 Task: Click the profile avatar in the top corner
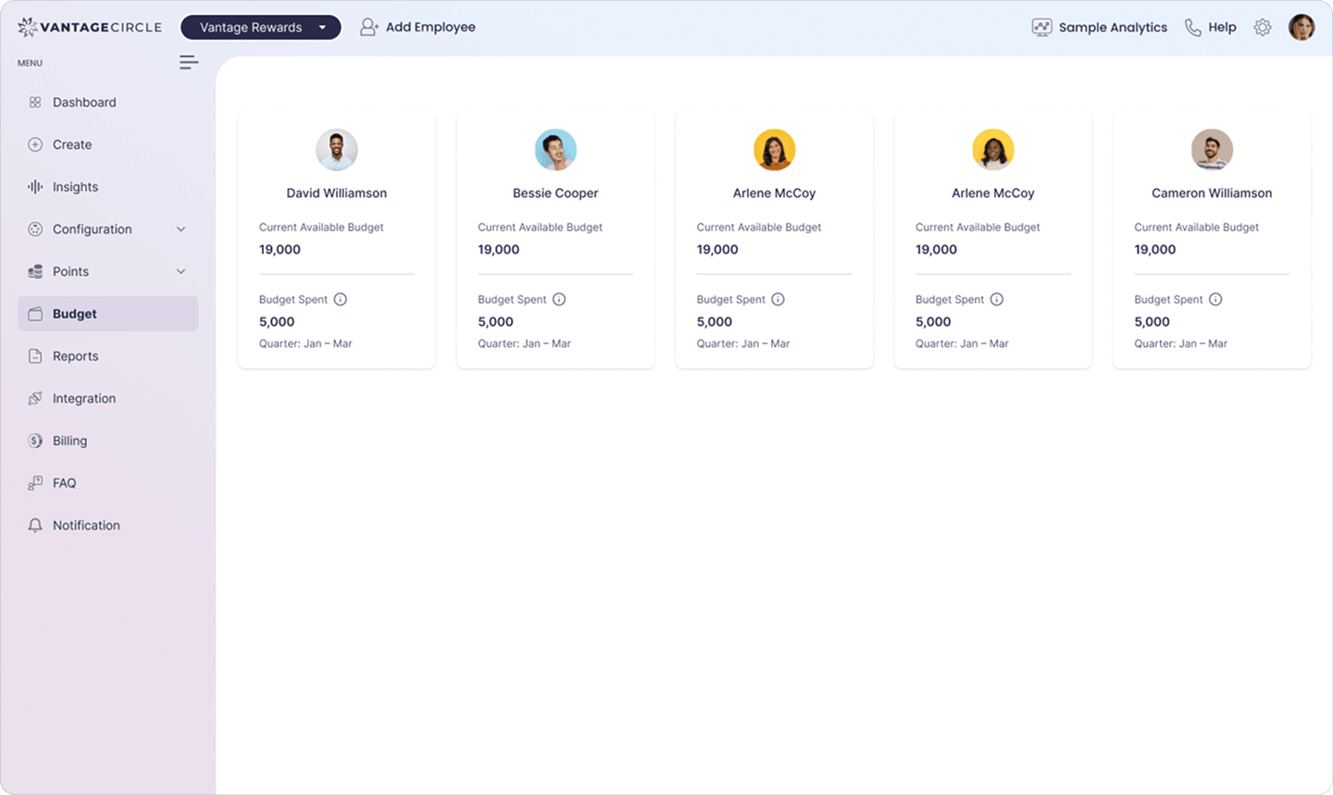(1302, 27)
